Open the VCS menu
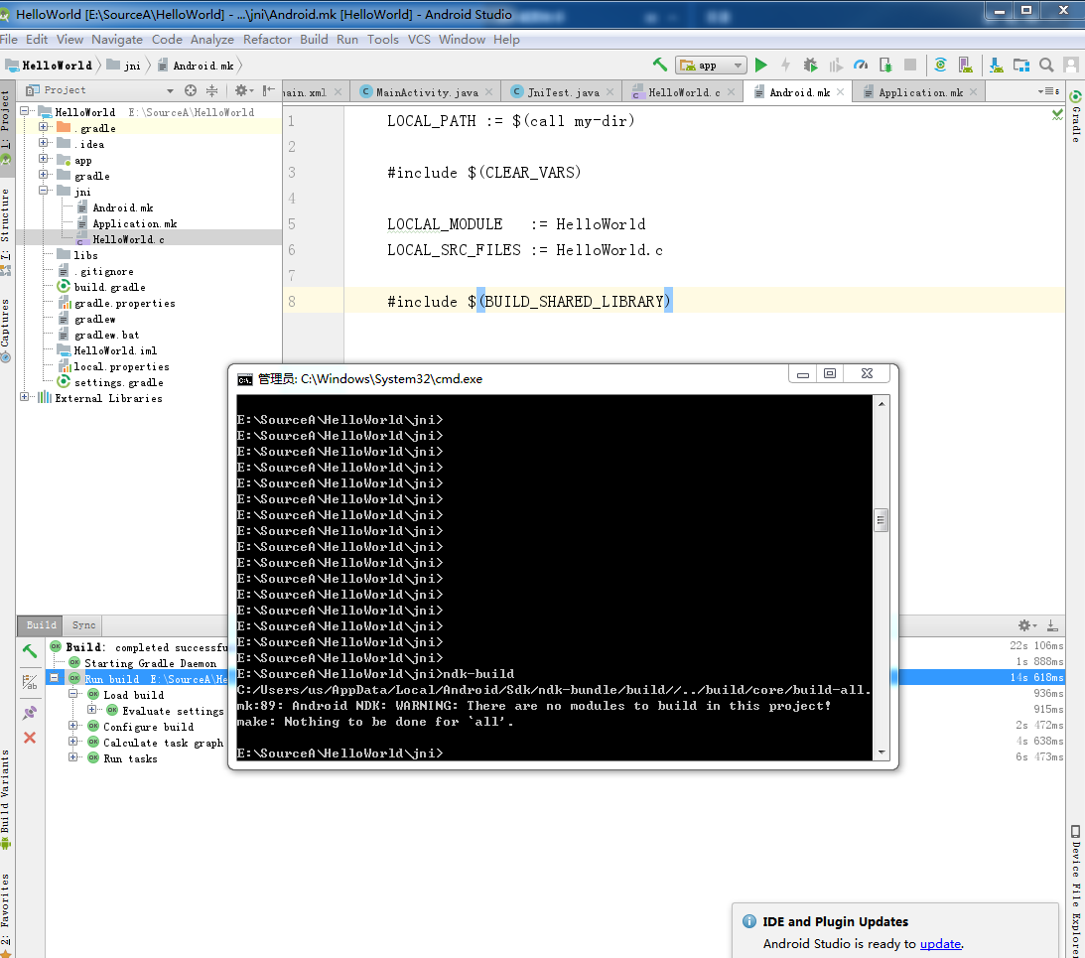This screenshot has width=1085, height=958. point(419,40)
